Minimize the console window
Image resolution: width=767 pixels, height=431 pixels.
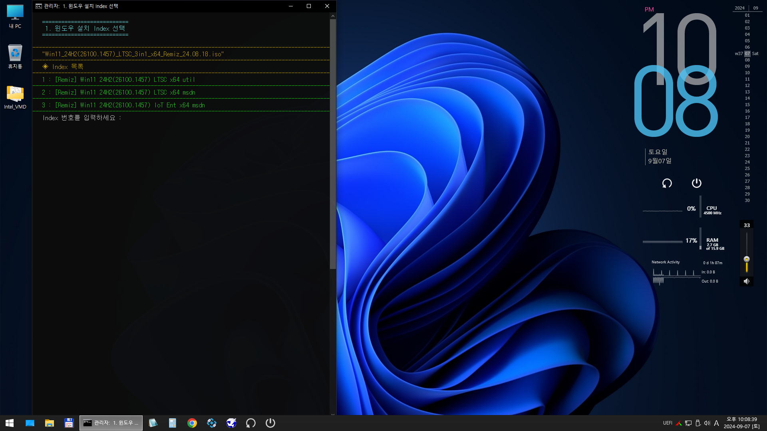click(291, 6)
